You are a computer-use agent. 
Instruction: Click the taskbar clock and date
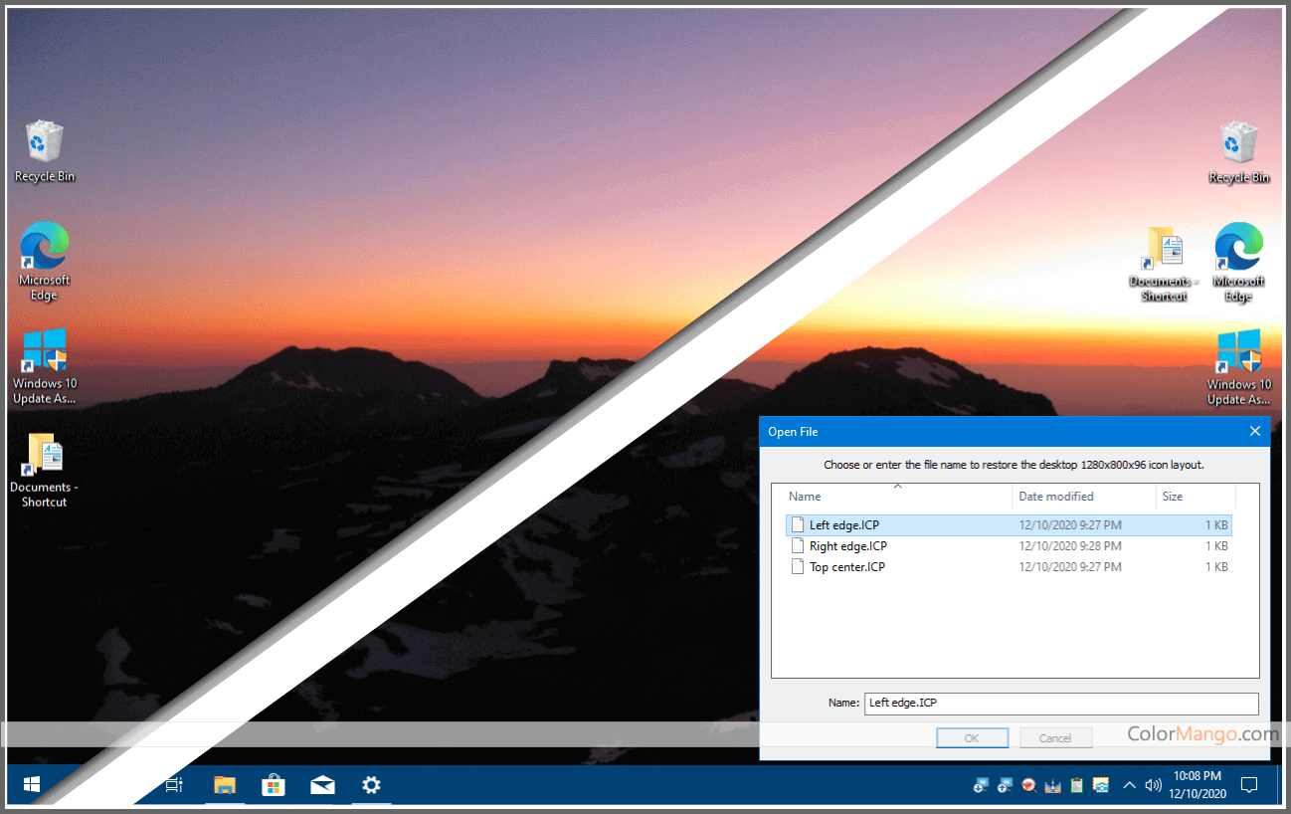(1198, 785)
